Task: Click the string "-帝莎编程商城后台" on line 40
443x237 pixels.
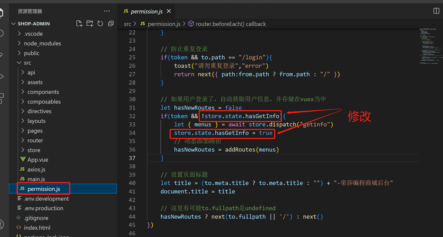Action: coord(363,183)
